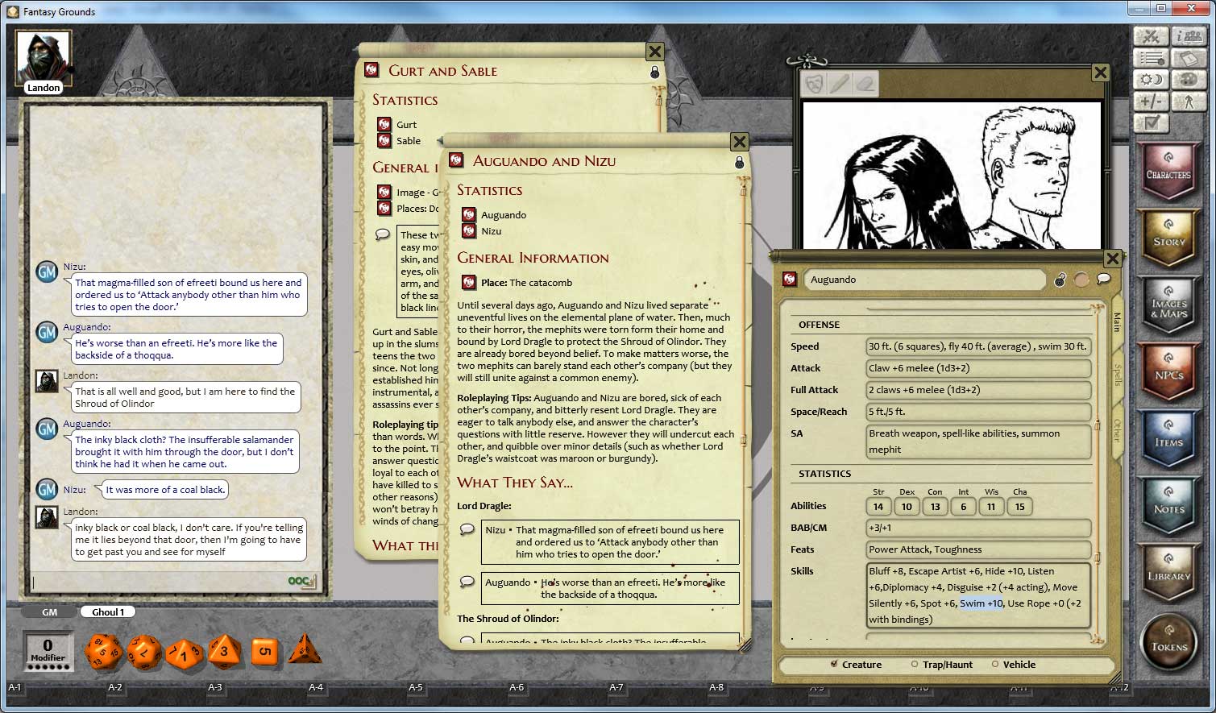Open the Images & Maps panel

(x=1169, y=305)
